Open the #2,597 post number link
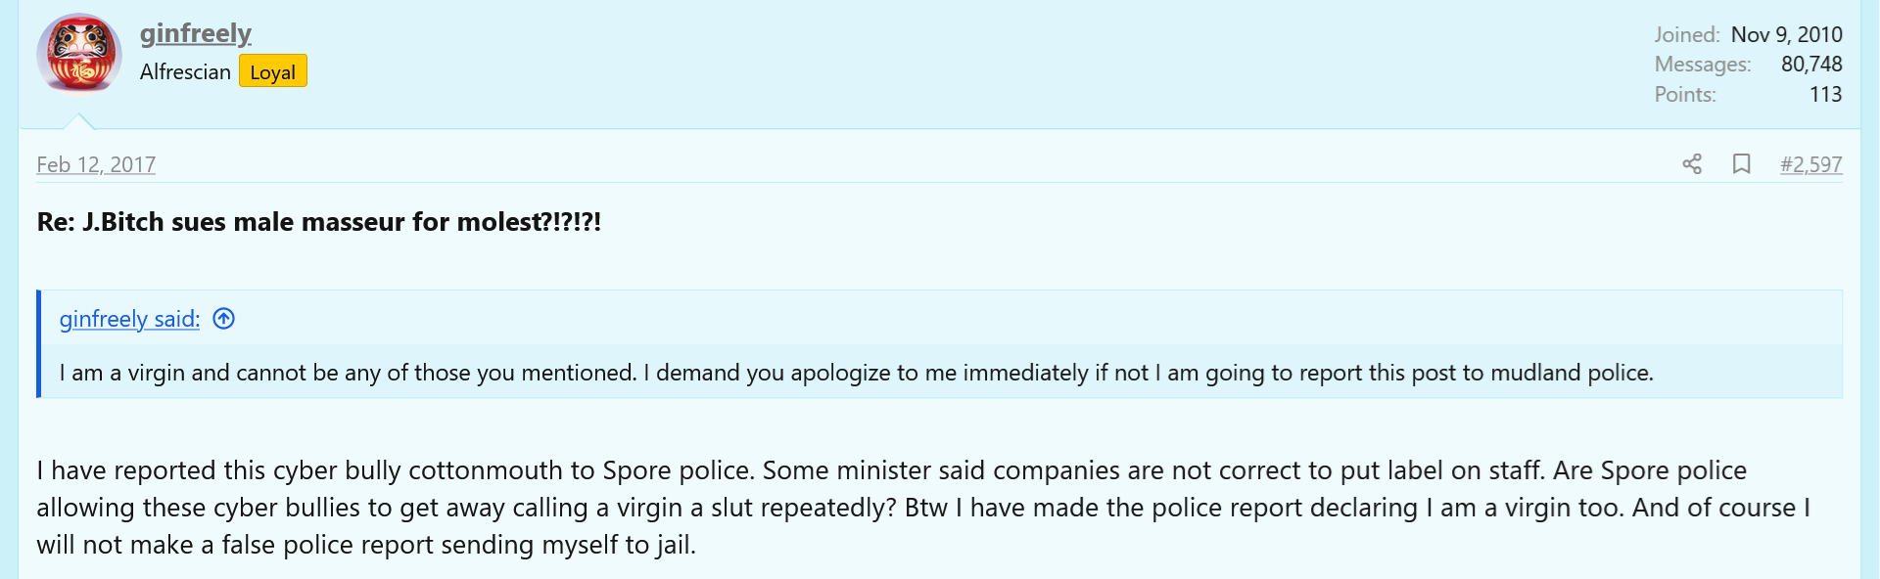1880x579 pixels. (x=1810, y=164)
